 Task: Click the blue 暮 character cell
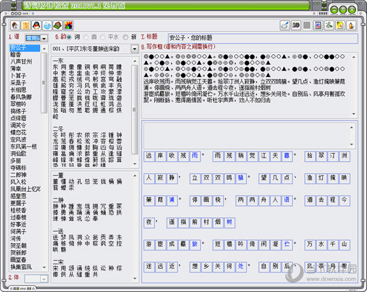(x=287, y=156)
